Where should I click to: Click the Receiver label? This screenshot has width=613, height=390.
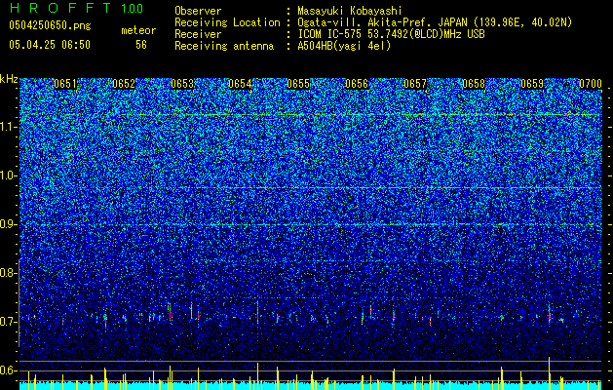[198, 34]
